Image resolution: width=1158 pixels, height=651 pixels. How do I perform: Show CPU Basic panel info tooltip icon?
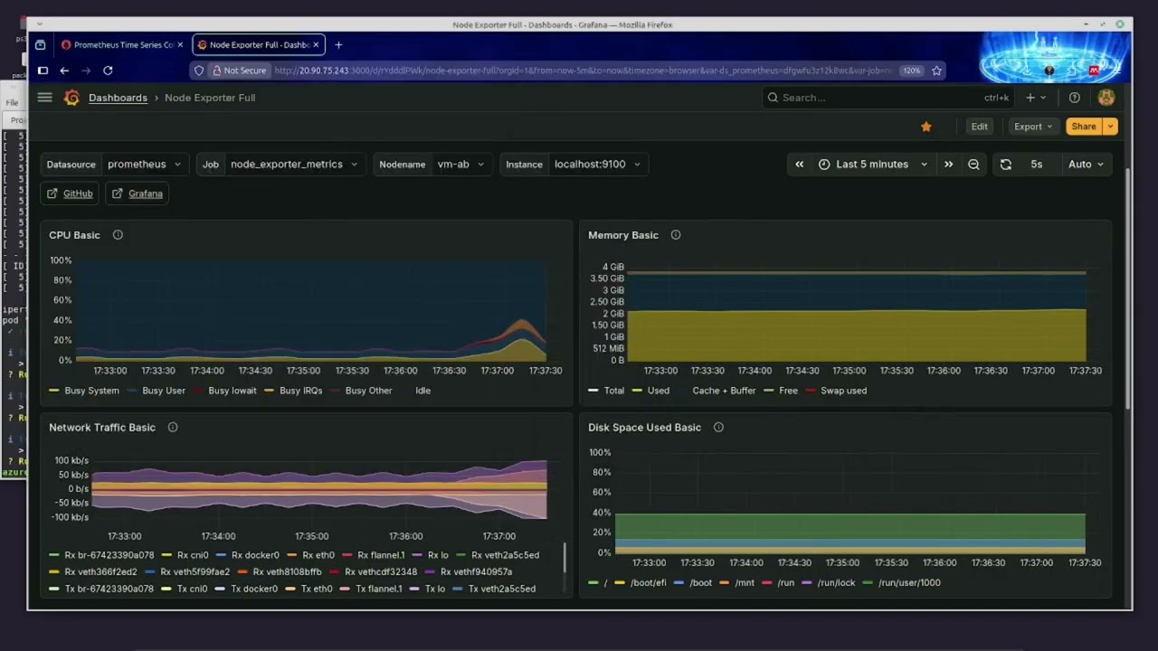click(118, 235)
